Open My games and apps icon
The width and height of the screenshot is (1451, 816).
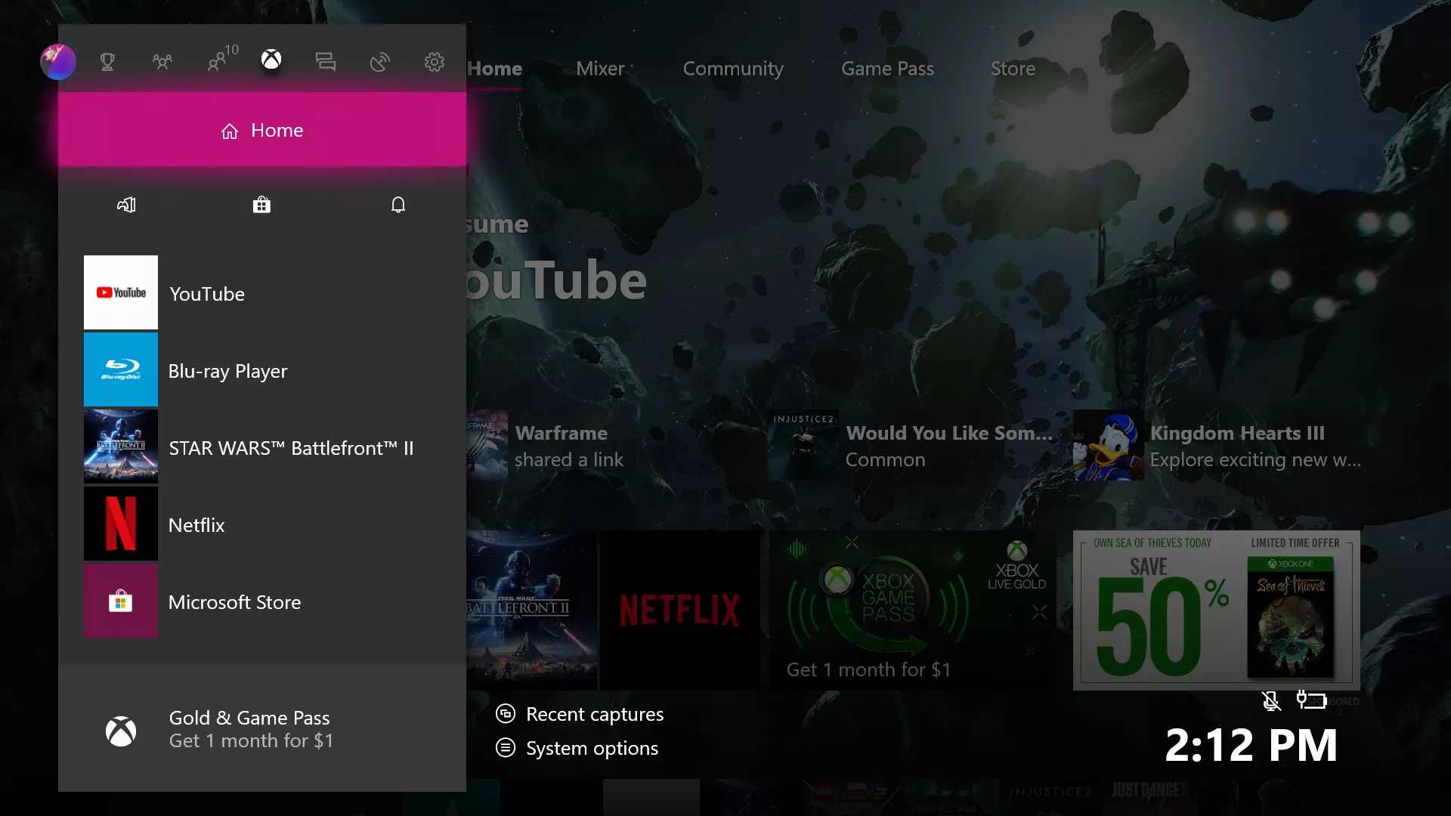click(x=126, y=205)
